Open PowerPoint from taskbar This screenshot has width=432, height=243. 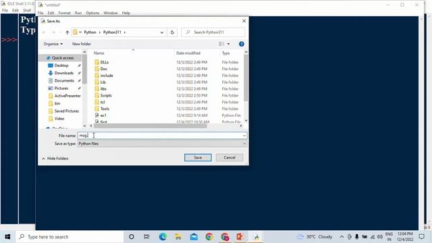click(240, 237)
